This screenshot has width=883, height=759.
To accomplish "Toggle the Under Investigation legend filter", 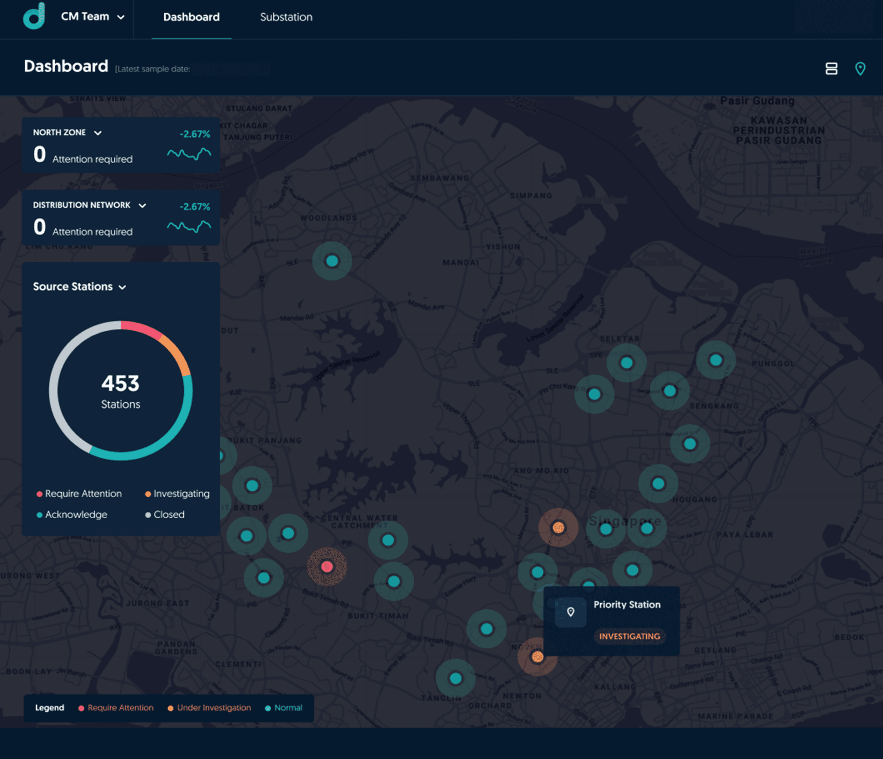I will tap(209, 707).
